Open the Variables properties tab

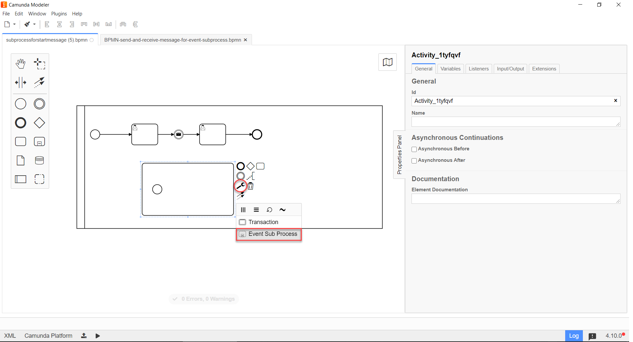tap(451, 69)
